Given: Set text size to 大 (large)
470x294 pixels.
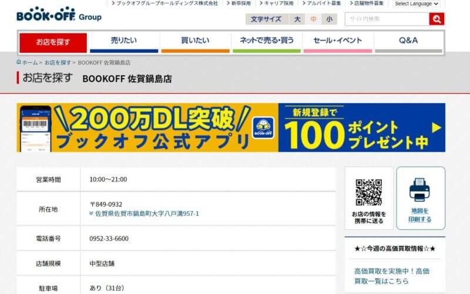Looking at the screenshot, I should 297,19.
